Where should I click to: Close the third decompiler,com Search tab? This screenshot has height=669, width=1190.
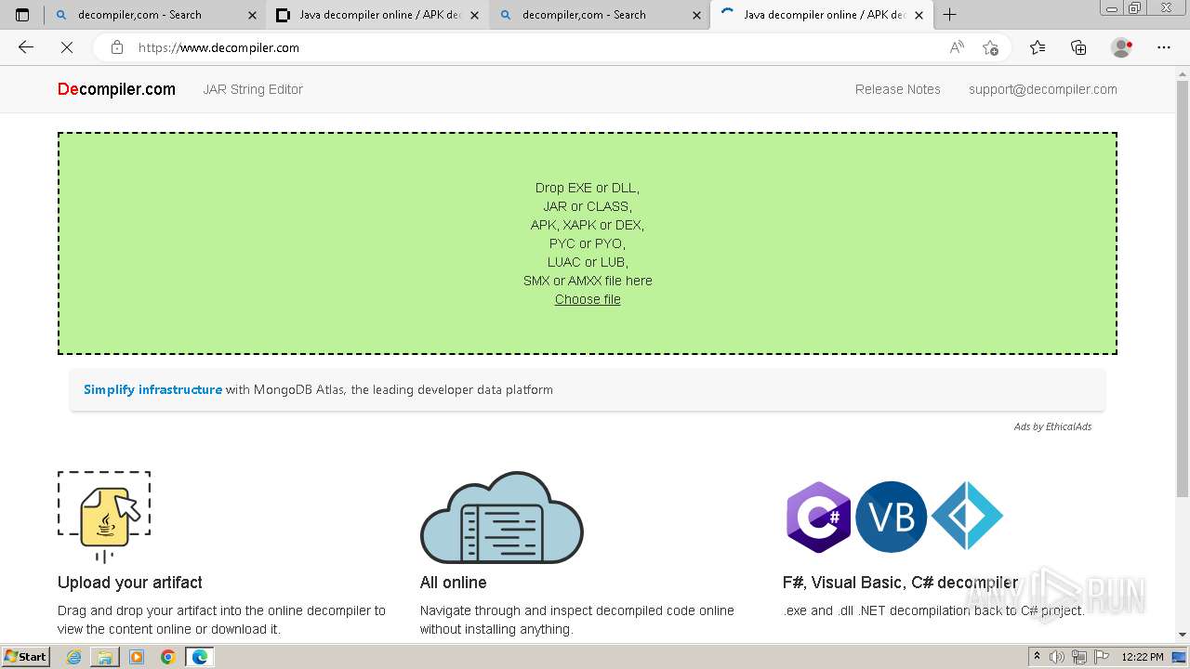pyautogui.click(x=696, y=15)
